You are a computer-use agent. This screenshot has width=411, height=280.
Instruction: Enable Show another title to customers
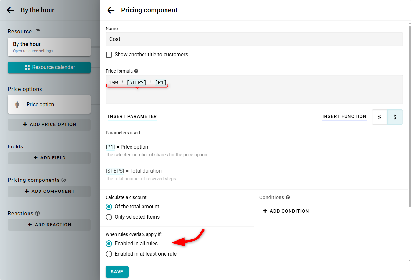coord(109,55)
